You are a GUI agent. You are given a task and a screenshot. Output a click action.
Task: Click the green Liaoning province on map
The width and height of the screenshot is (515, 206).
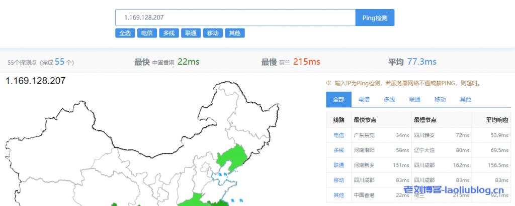tap(234, 157)
